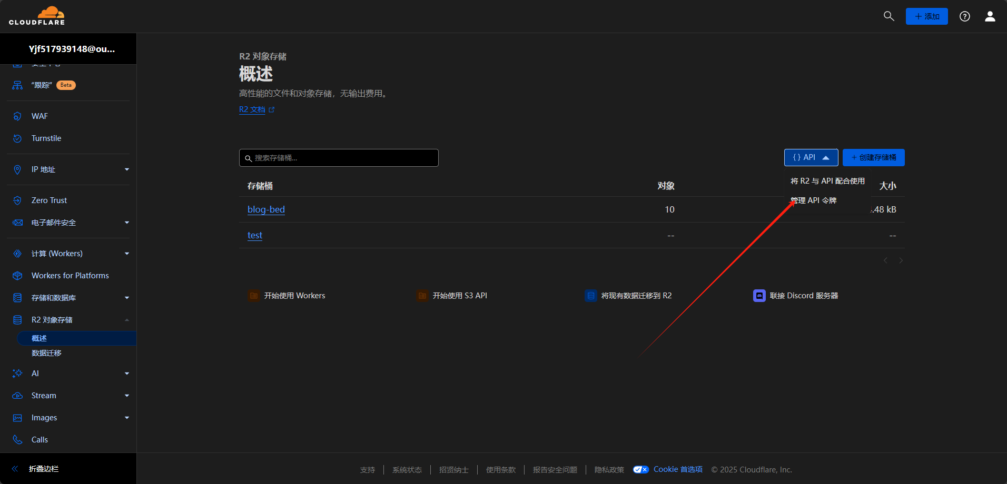The height and width of the screenshot is (484, 1007).
Task: Click the WAF shield icon
Action: click(17, 116)
